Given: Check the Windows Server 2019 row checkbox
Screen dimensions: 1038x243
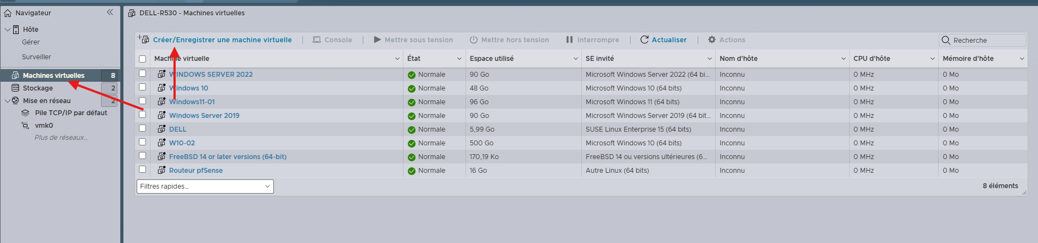Looking at the screenshot, I should click(x=143, y=115).
